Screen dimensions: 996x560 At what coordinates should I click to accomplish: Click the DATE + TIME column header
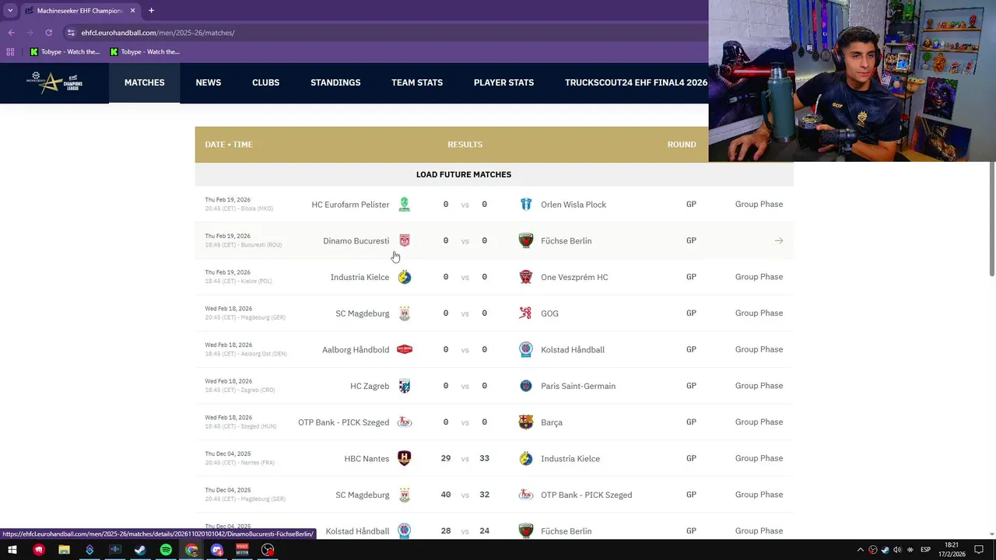229,145
